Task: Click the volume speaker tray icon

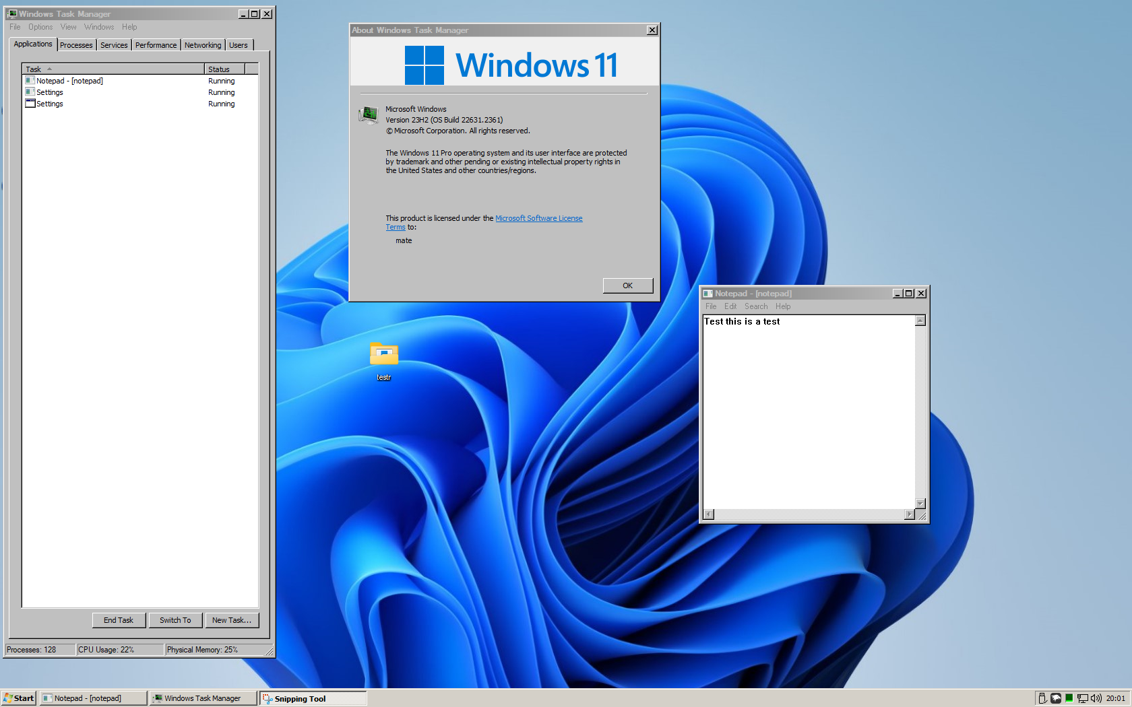Action: [x=1096, y=698]
